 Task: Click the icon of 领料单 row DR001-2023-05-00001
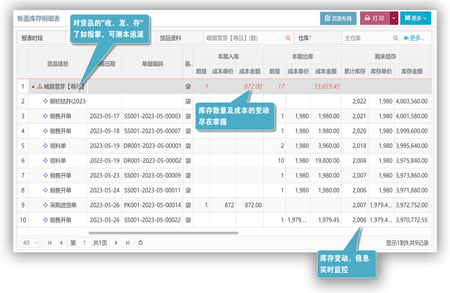[x=45, y=146]
